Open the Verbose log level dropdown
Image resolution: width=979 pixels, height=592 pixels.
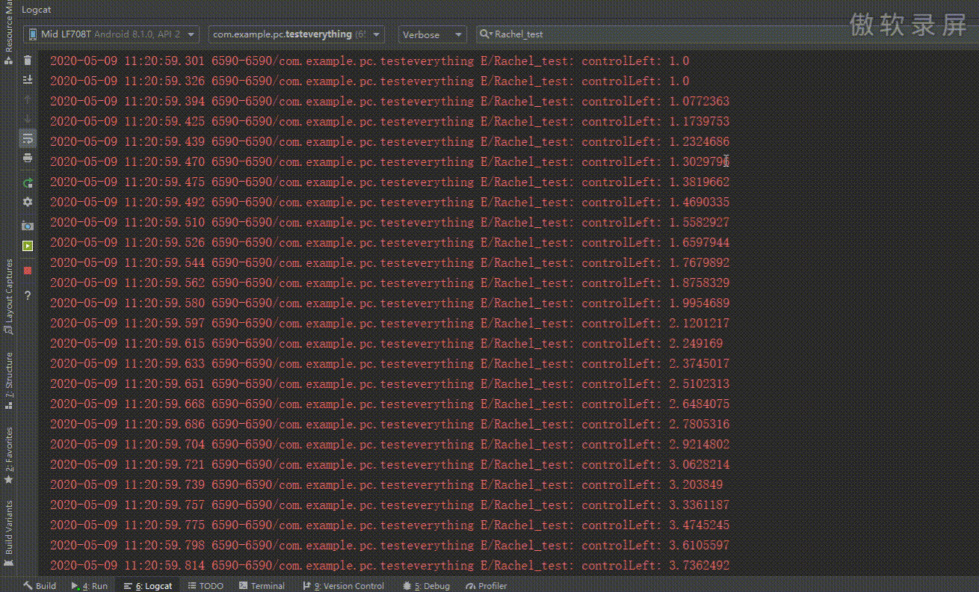point(433,34)
